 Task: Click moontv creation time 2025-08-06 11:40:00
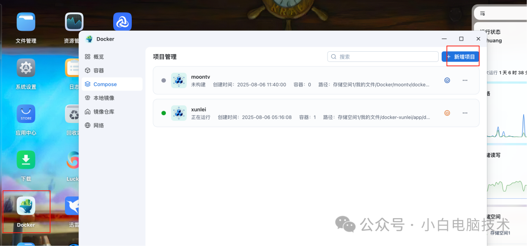tap(262, 85)
